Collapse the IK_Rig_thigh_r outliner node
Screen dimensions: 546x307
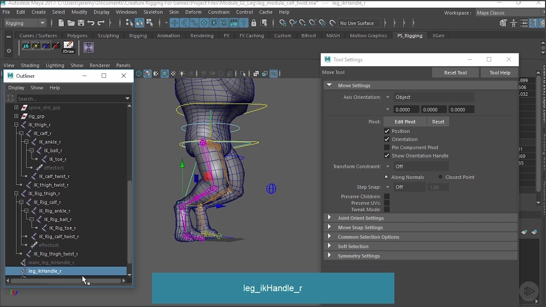16,194
